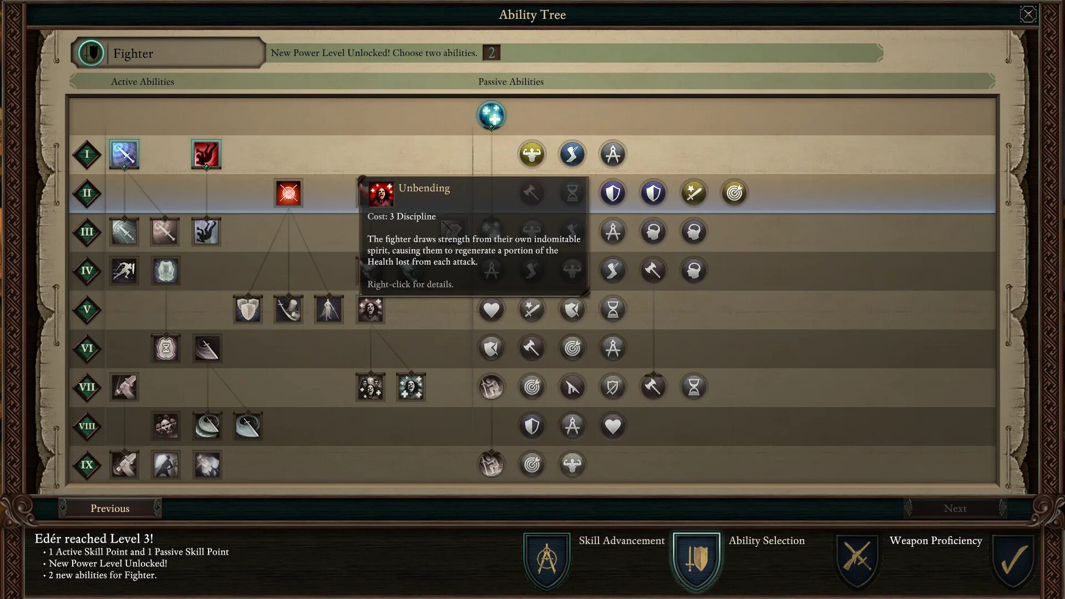Viewport: 1065px width, 599px height.
Task: Select the shield passive ability tier II
Action: point(613,193)
